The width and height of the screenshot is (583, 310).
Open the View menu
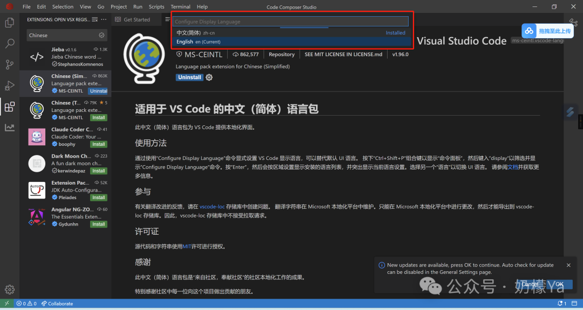click(85, 6)
